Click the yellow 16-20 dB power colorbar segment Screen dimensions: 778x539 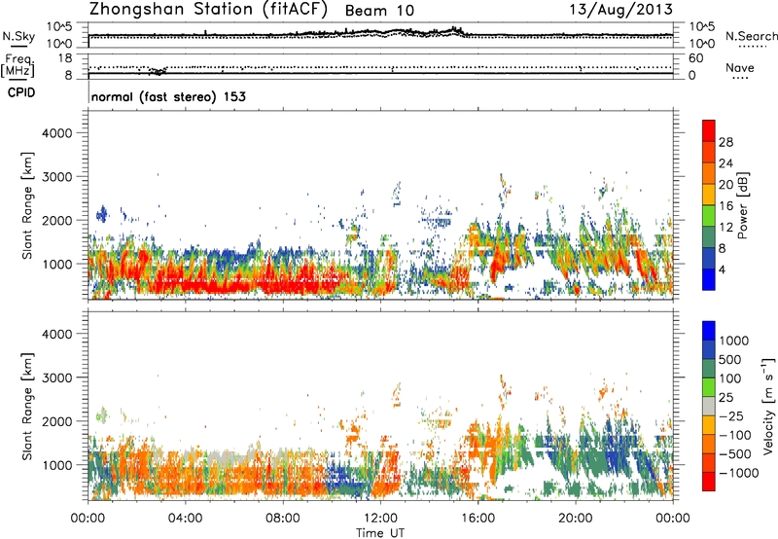click(709, 195)
